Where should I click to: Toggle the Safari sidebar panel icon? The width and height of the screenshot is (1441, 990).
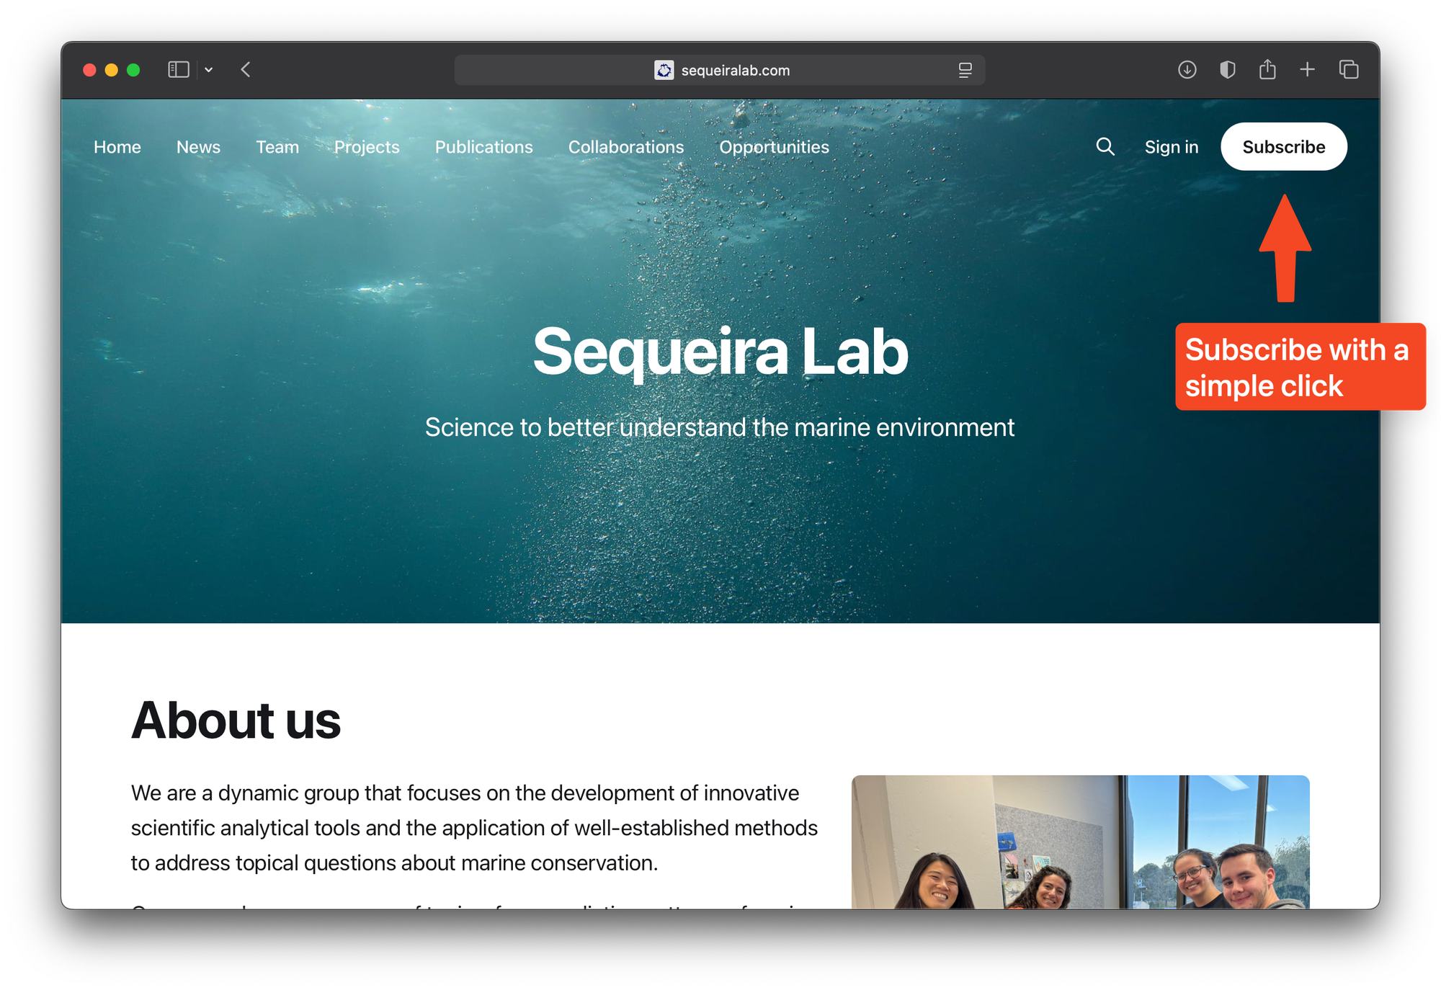(x=178, y=70)
